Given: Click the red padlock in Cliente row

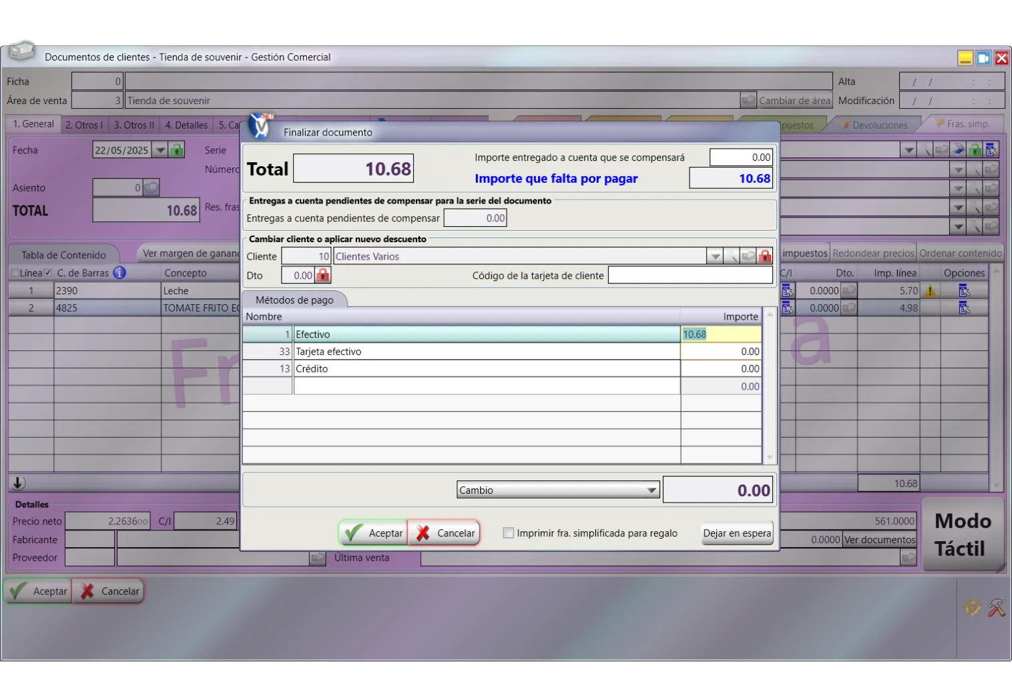Looking at the screenshot, I should (x=765, y=256).
